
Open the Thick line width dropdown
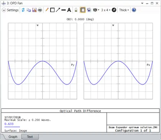tap(124, 10)
